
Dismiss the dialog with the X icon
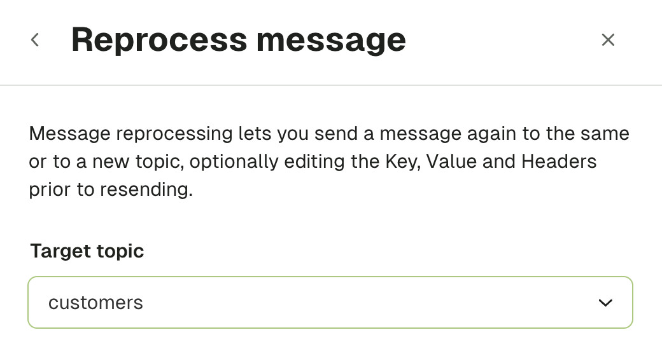(x=607, y=40)
